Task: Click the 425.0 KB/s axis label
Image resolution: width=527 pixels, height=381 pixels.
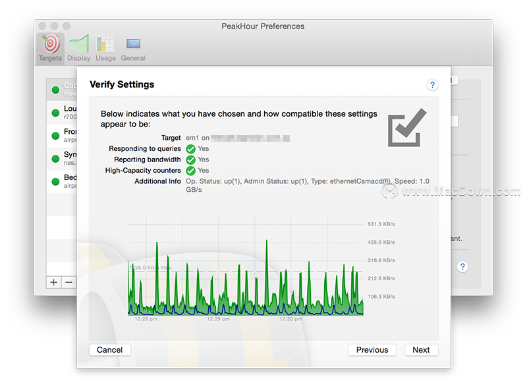Action: click(381, 242)
